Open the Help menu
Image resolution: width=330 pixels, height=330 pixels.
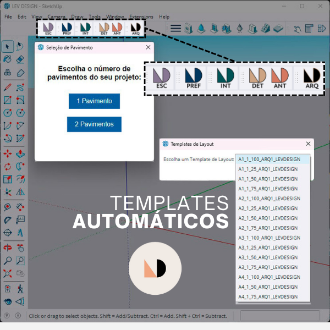tap(164, 16)
